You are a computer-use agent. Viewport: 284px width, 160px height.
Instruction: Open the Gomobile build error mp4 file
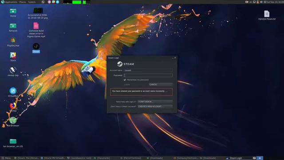click(x=36, y=30)
